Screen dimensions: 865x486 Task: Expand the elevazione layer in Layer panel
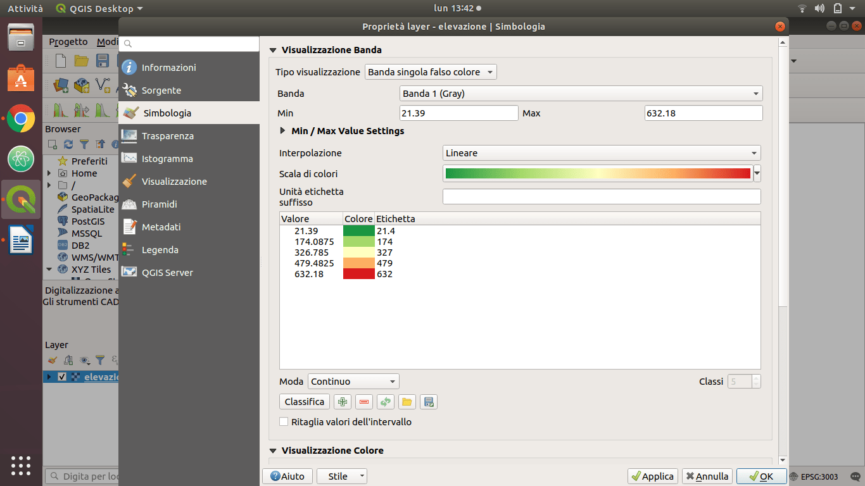(49, 377)
